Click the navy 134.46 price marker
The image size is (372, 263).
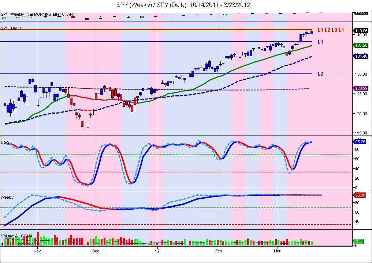tap(361, 56)
